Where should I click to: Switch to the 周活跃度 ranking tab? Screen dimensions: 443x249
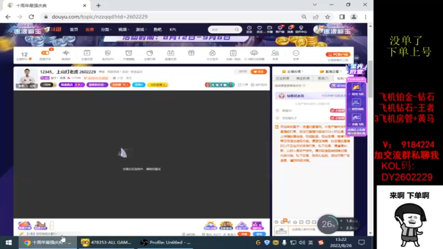click(303, 78)
